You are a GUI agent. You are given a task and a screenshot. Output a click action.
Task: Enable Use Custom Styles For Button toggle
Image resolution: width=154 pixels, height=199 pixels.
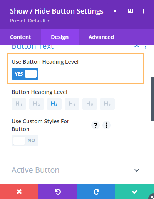pyautogui.click(x=25, y=141)
